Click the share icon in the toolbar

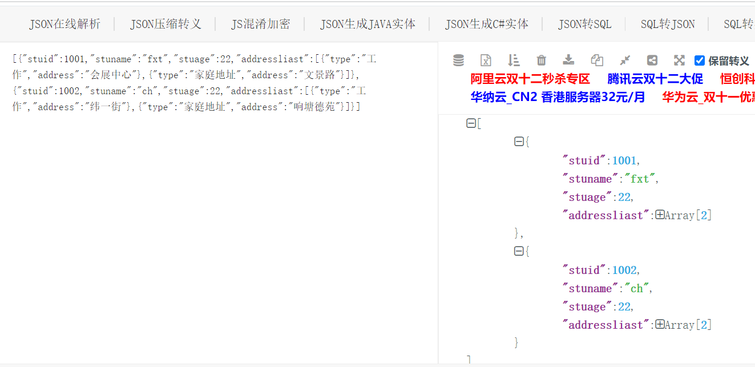click(652, 59)
